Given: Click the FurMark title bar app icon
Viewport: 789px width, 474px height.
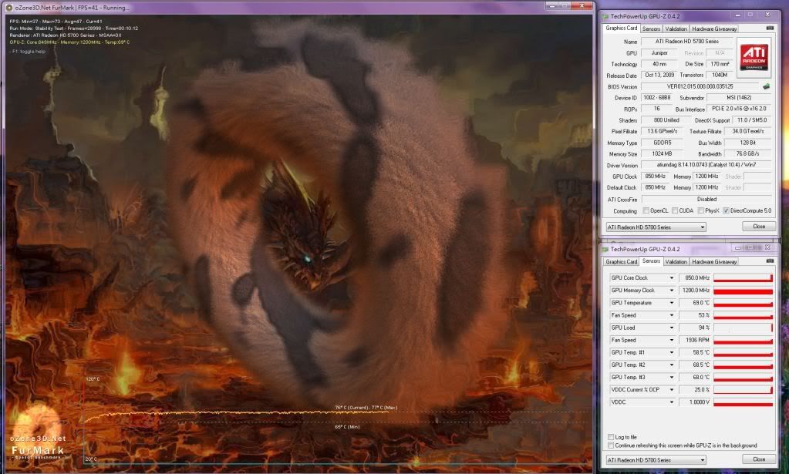Looking at the screenshot, I should (x=9, y=8).
